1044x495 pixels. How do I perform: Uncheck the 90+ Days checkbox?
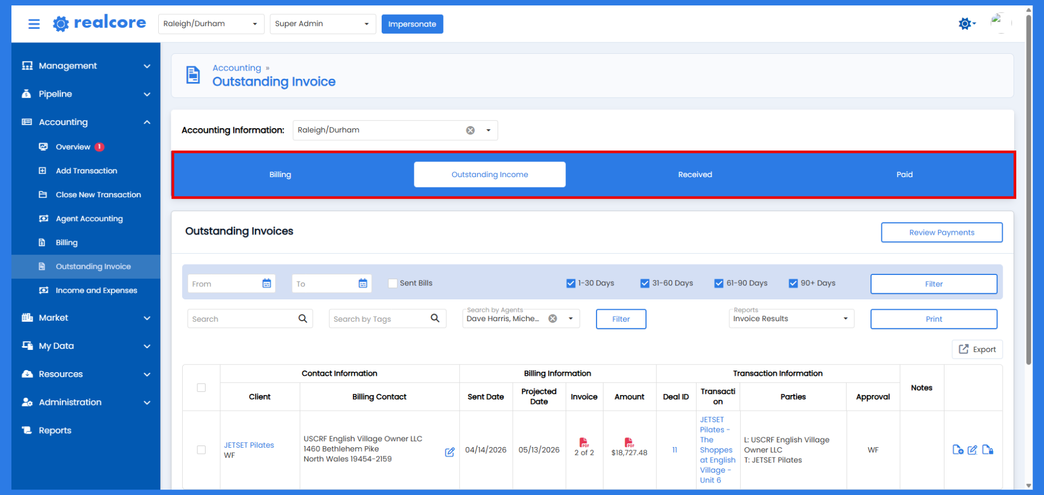793,283
